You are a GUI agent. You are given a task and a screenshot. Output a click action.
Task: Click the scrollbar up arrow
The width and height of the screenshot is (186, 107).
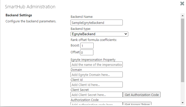[182, 16]
